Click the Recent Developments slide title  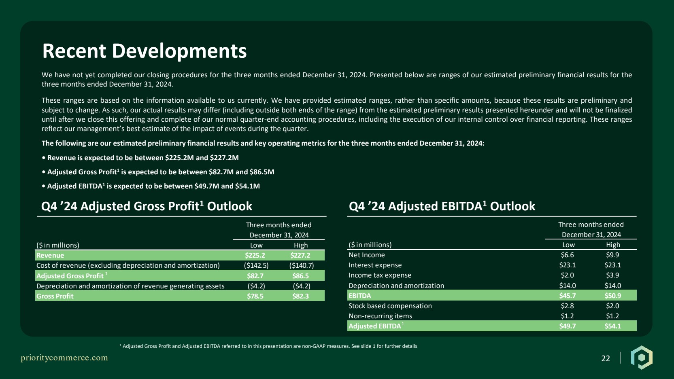(145, 51)
